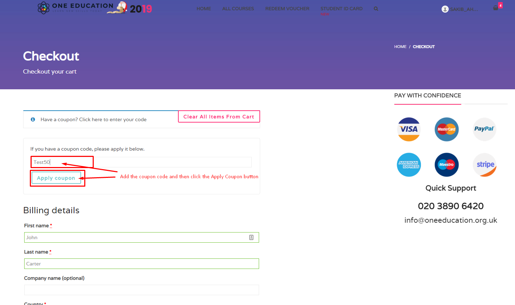
Task: Open the STUDENT ID CARD menu item
Action: (x=341, y=8)
